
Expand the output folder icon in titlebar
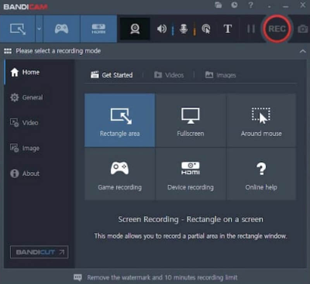pos(218,5)
